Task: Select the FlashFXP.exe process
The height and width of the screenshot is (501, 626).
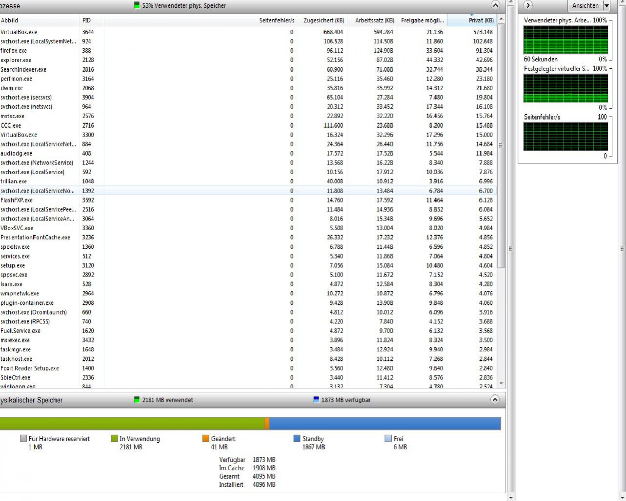Action: (248, 200)
